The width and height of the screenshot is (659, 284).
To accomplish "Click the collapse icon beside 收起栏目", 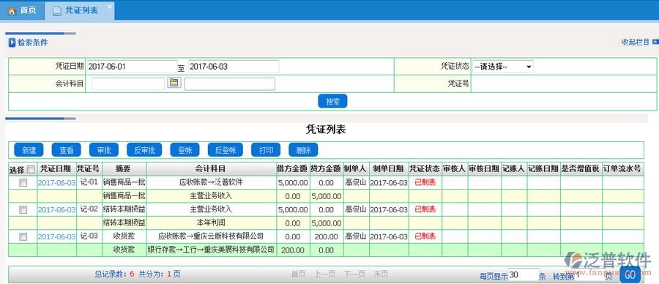I will (x=655, y=42).
